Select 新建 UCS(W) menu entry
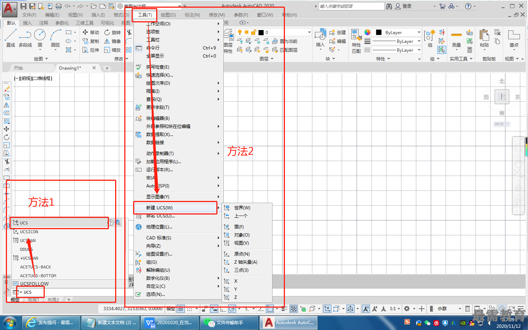The image size is (528, 330). point(176,208)
